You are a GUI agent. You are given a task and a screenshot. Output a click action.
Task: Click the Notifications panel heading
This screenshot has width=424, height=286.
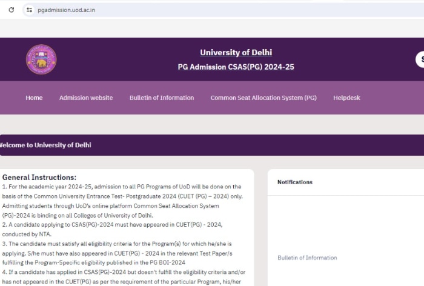(295, 182)
